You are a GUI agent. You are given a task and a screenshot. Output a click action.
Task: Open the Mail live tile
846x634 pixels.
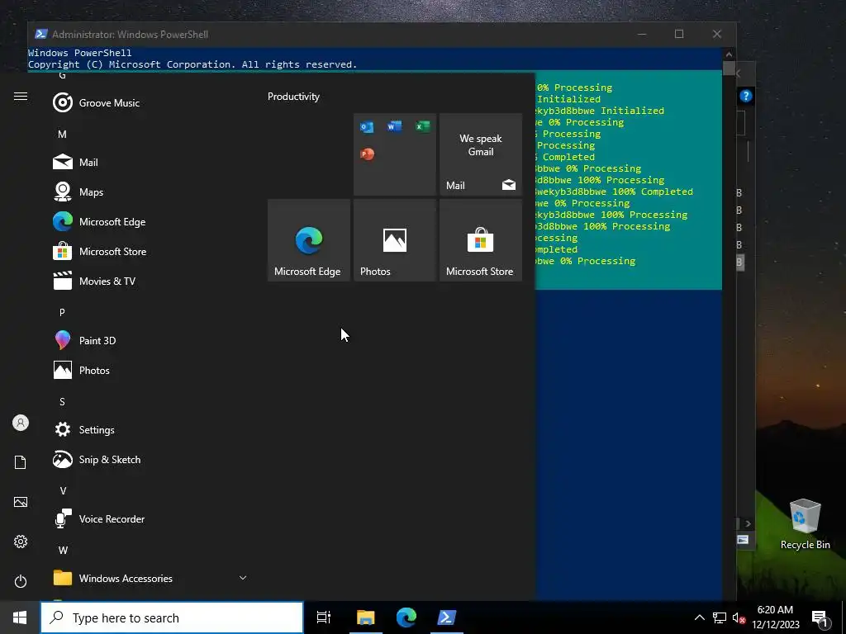pyautogui.click(x=481, y=154)
